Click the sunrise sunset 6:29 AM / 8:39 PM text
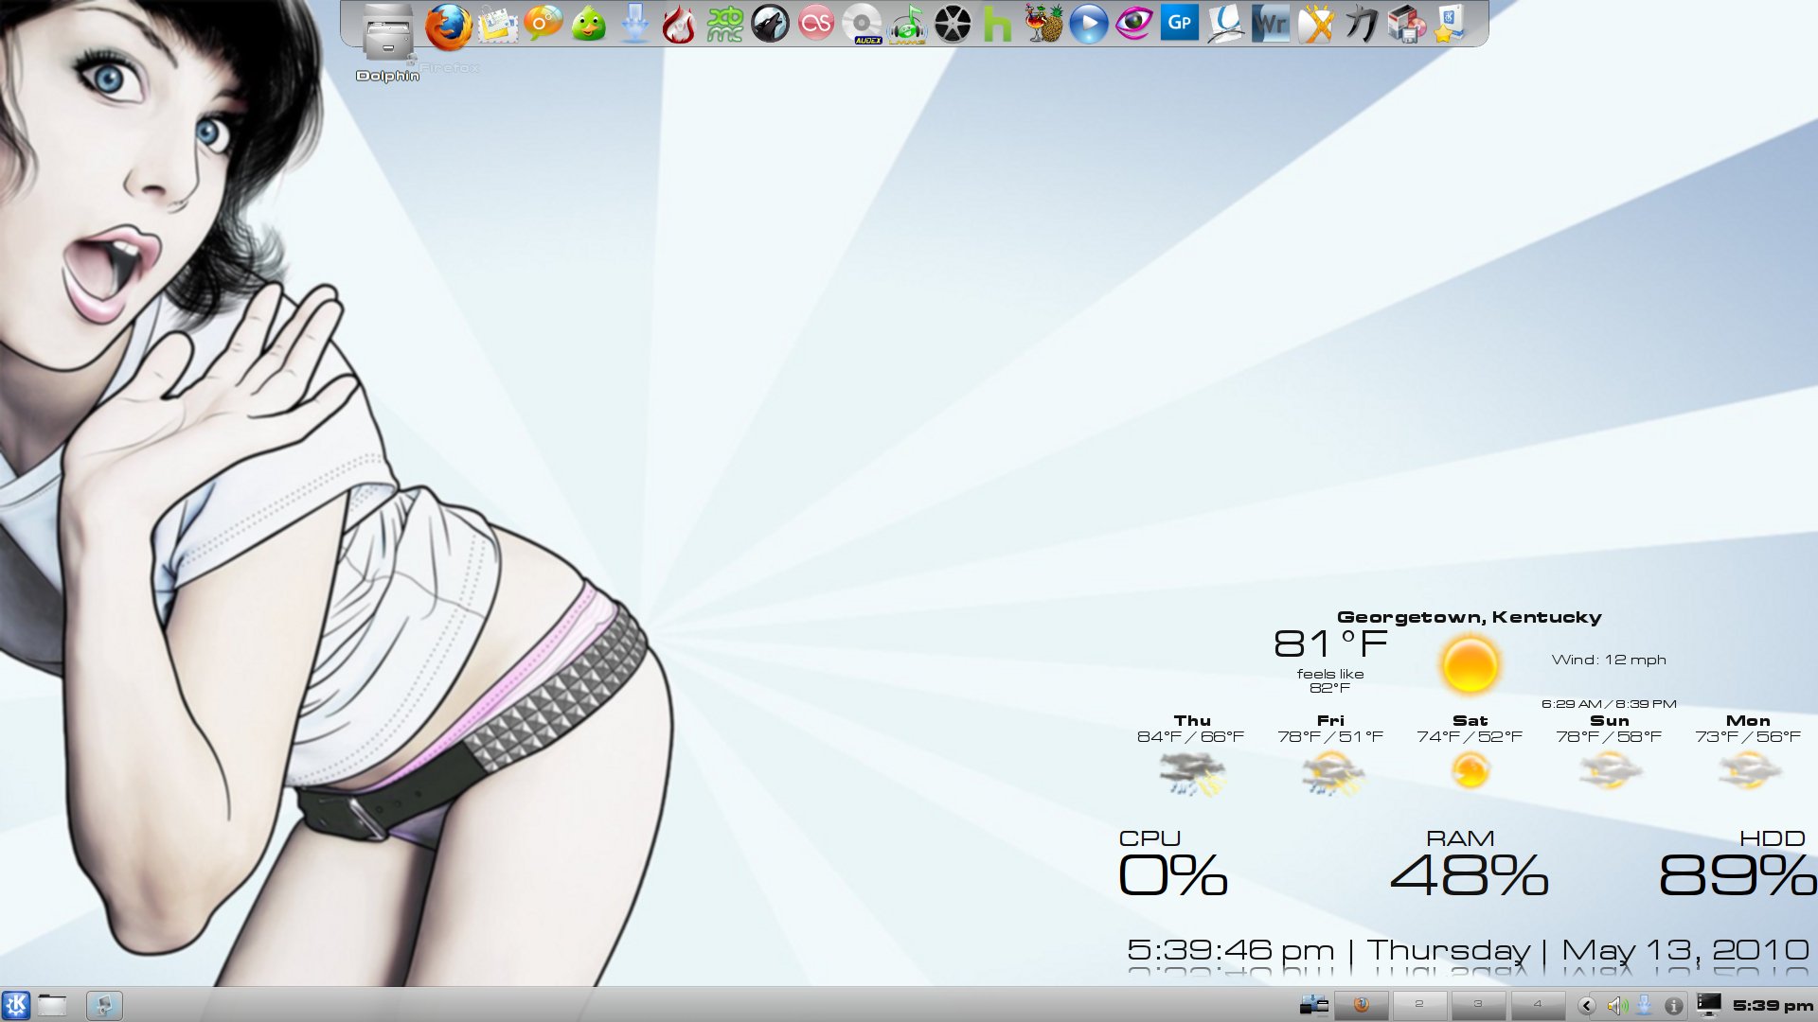1818x1022 pixels. tap(1609, 704)
